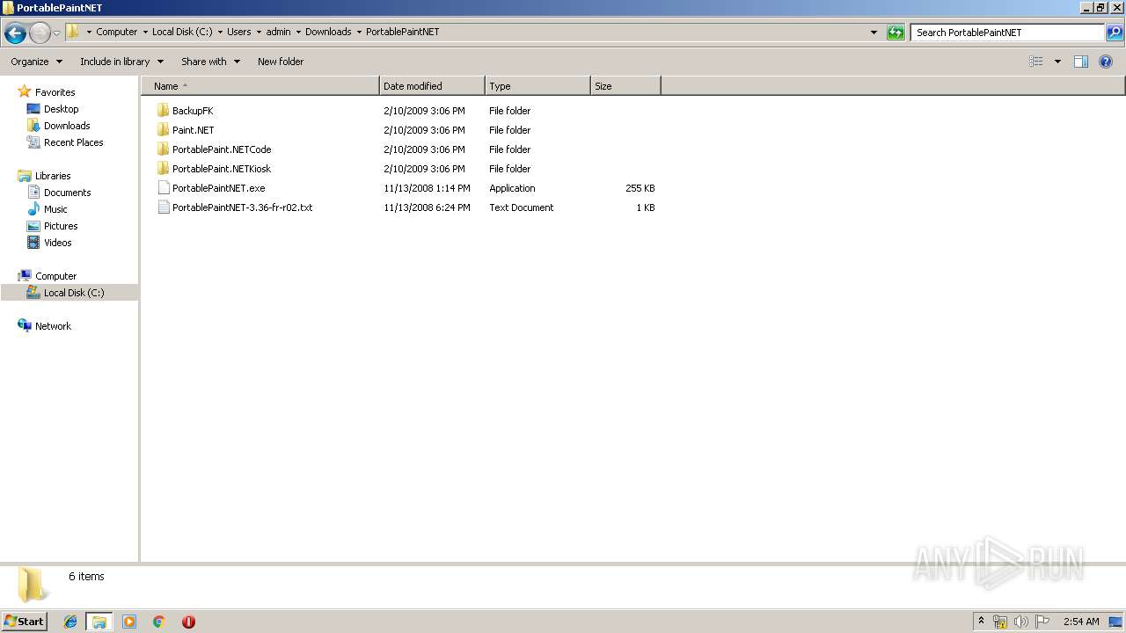Open the address bar history dropdown
Screen dimensions: 1126x633
click(874, 33)
